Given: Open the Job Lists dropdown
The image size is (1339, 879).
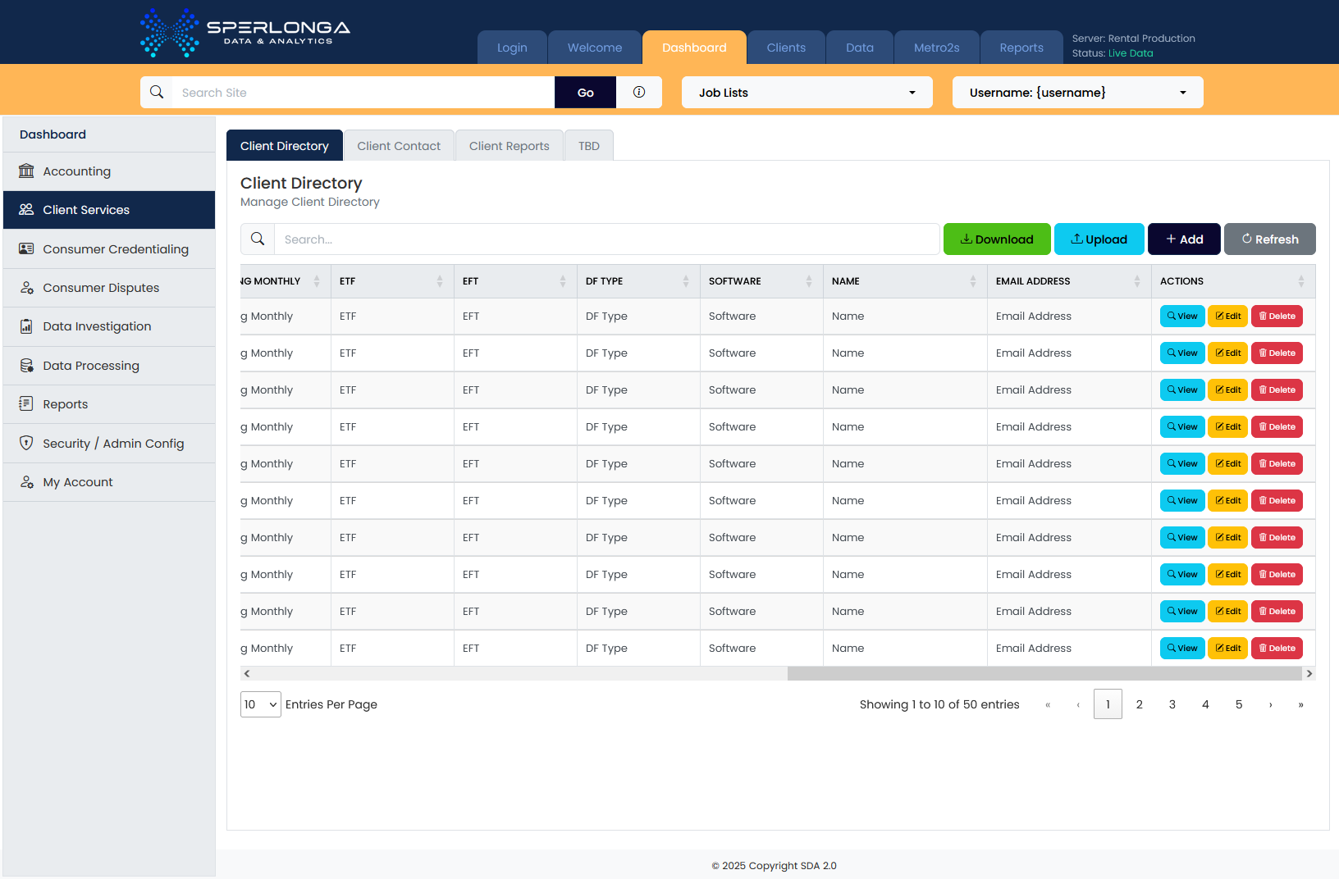Looking at the screenshot, I should pyautogui.click(x=807, y=93).
